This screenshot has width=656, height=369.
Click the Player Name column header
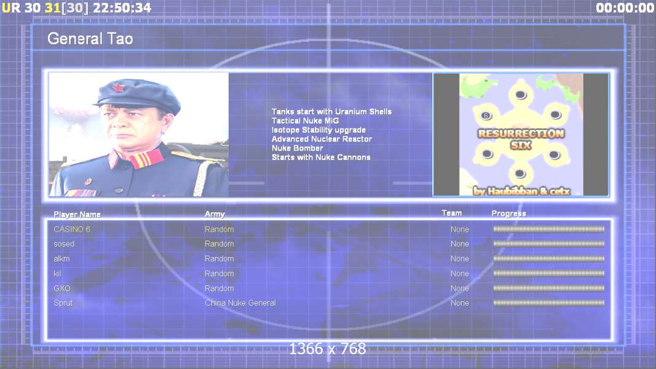coord(77,215)
